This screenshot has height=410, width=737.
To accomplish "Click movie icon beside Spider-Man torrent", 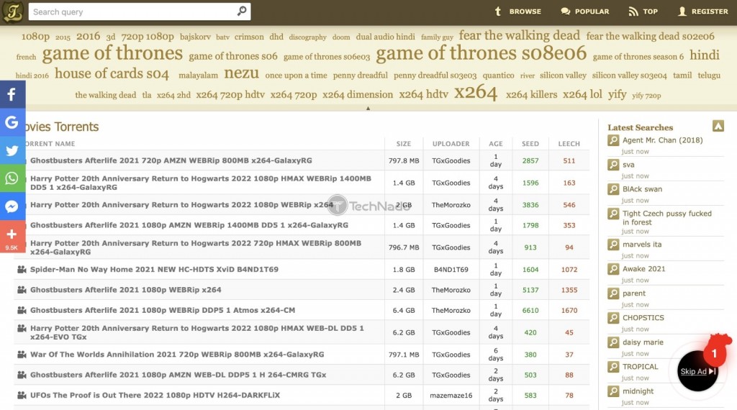I will 22,269.
